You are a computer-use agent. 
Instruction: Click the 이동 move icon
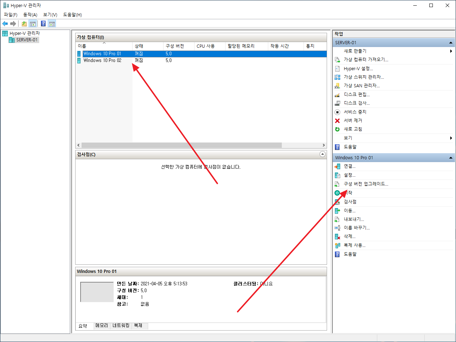click(x=337, y=211)
